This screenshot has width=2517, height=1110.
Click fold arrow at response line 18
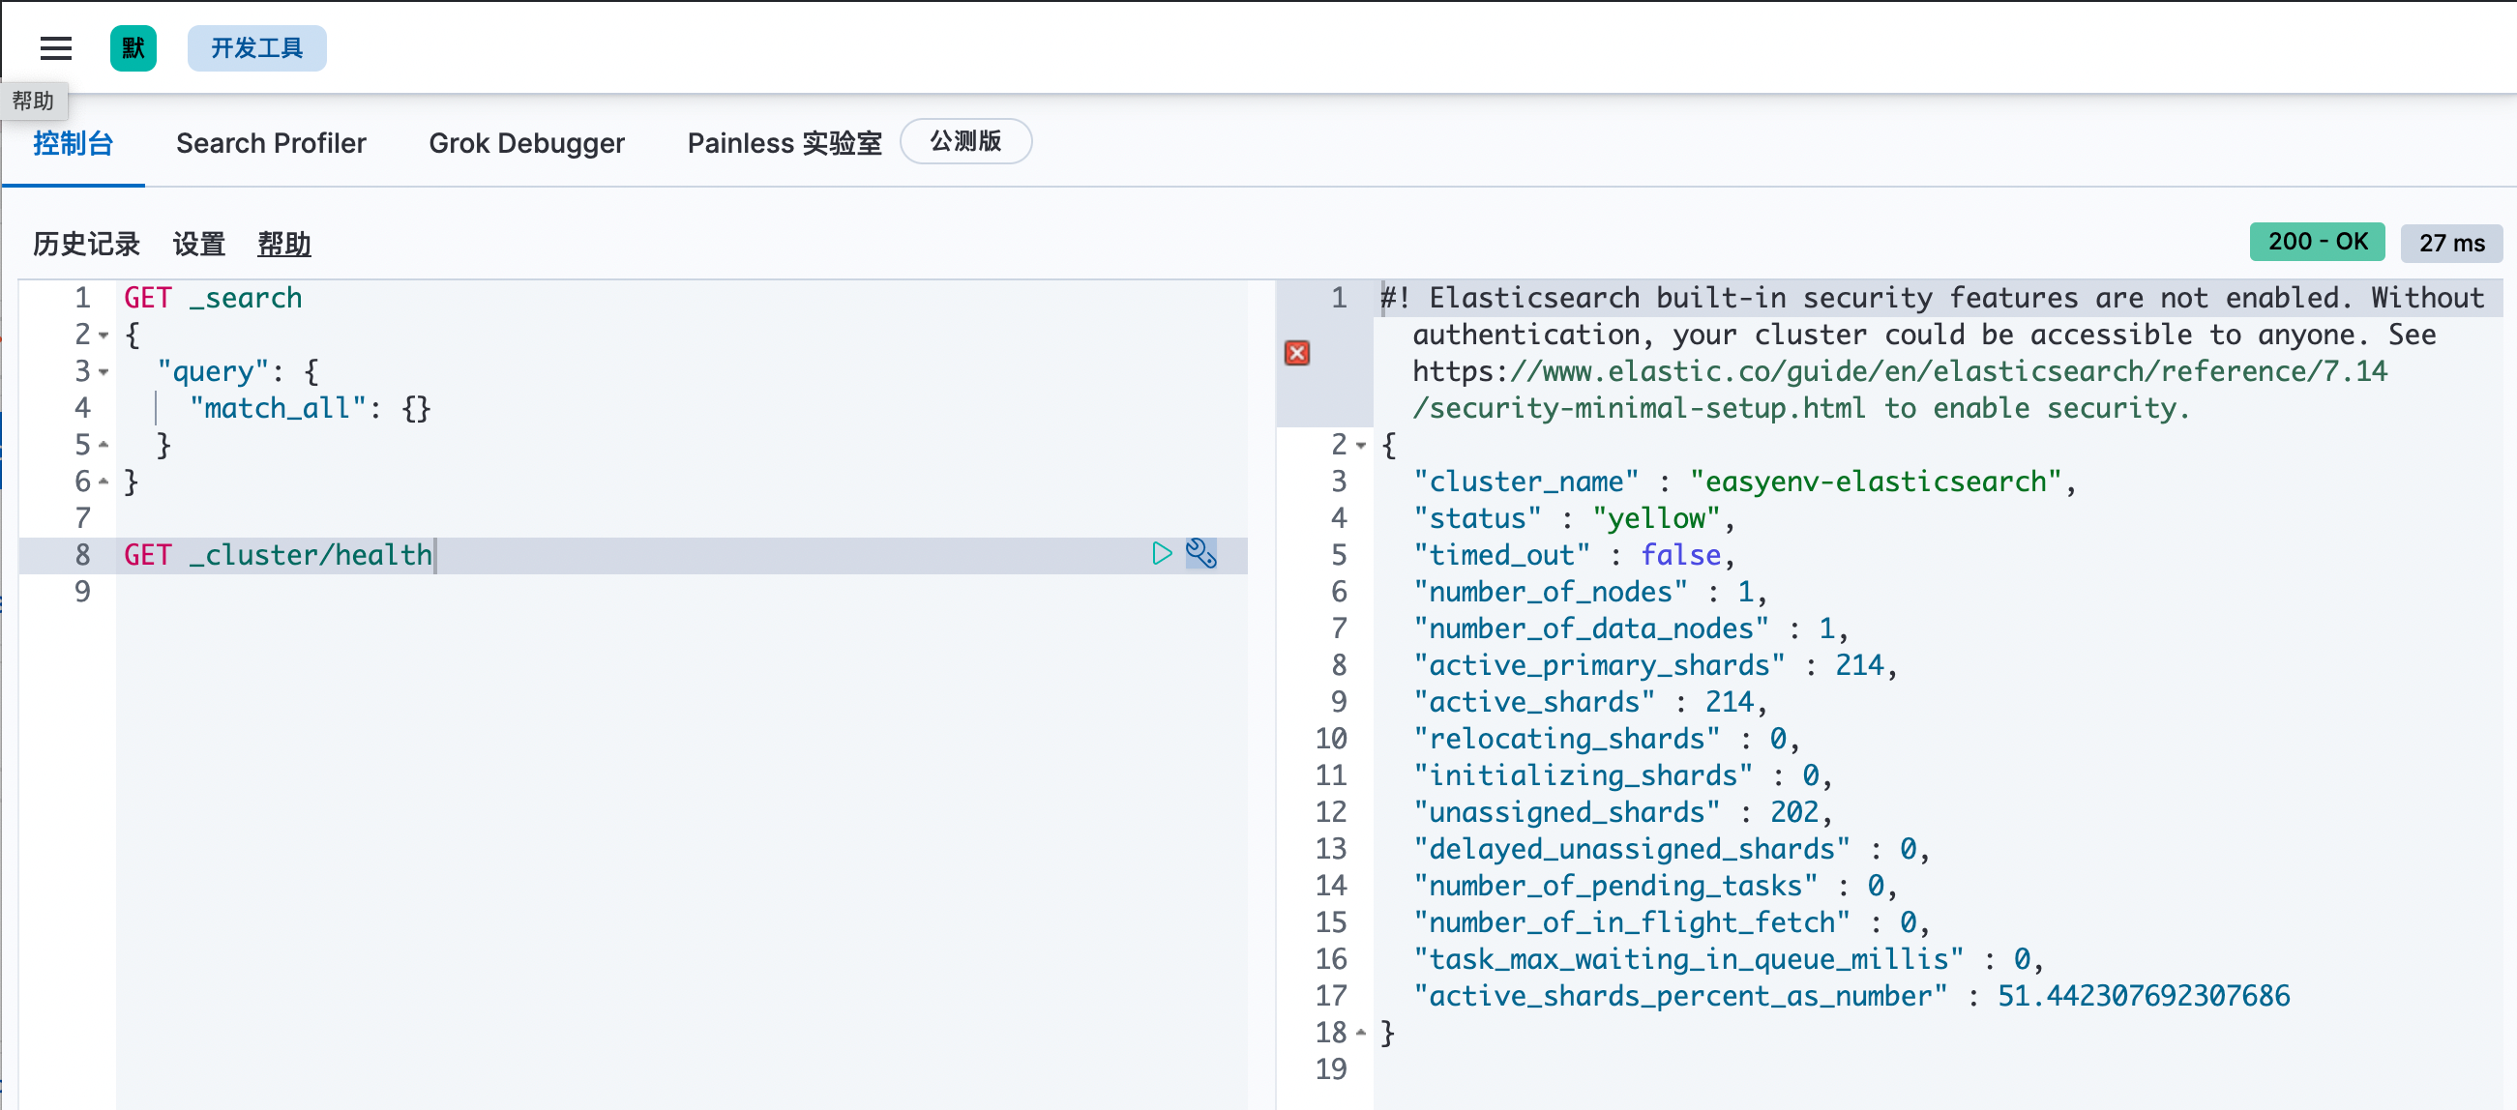(x=1361, y=1032)
